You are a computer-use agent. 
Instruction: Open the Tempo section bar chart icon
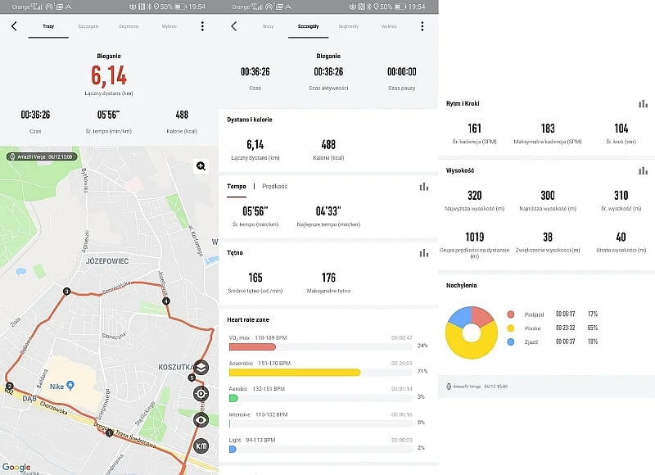pyautogui.click(x=423, y=187)
